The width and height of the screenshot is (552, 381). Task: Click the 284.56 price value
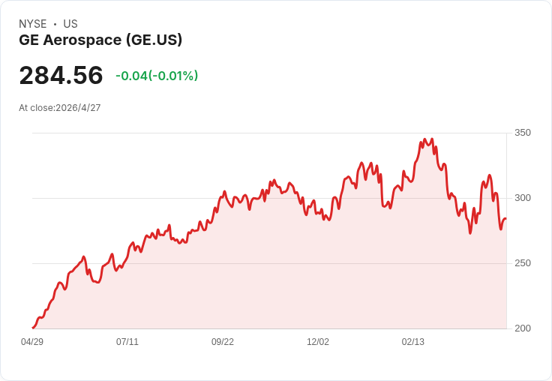click(x=61, y=76)
